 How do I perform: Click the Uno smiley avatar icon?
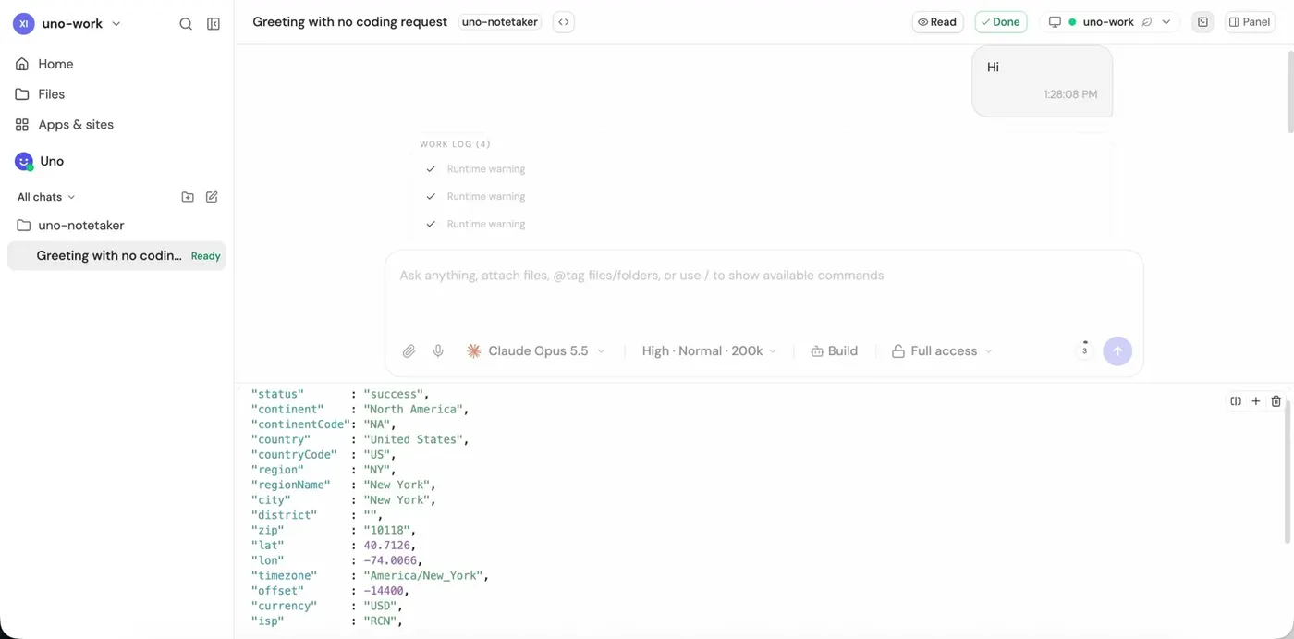(24, 161)
